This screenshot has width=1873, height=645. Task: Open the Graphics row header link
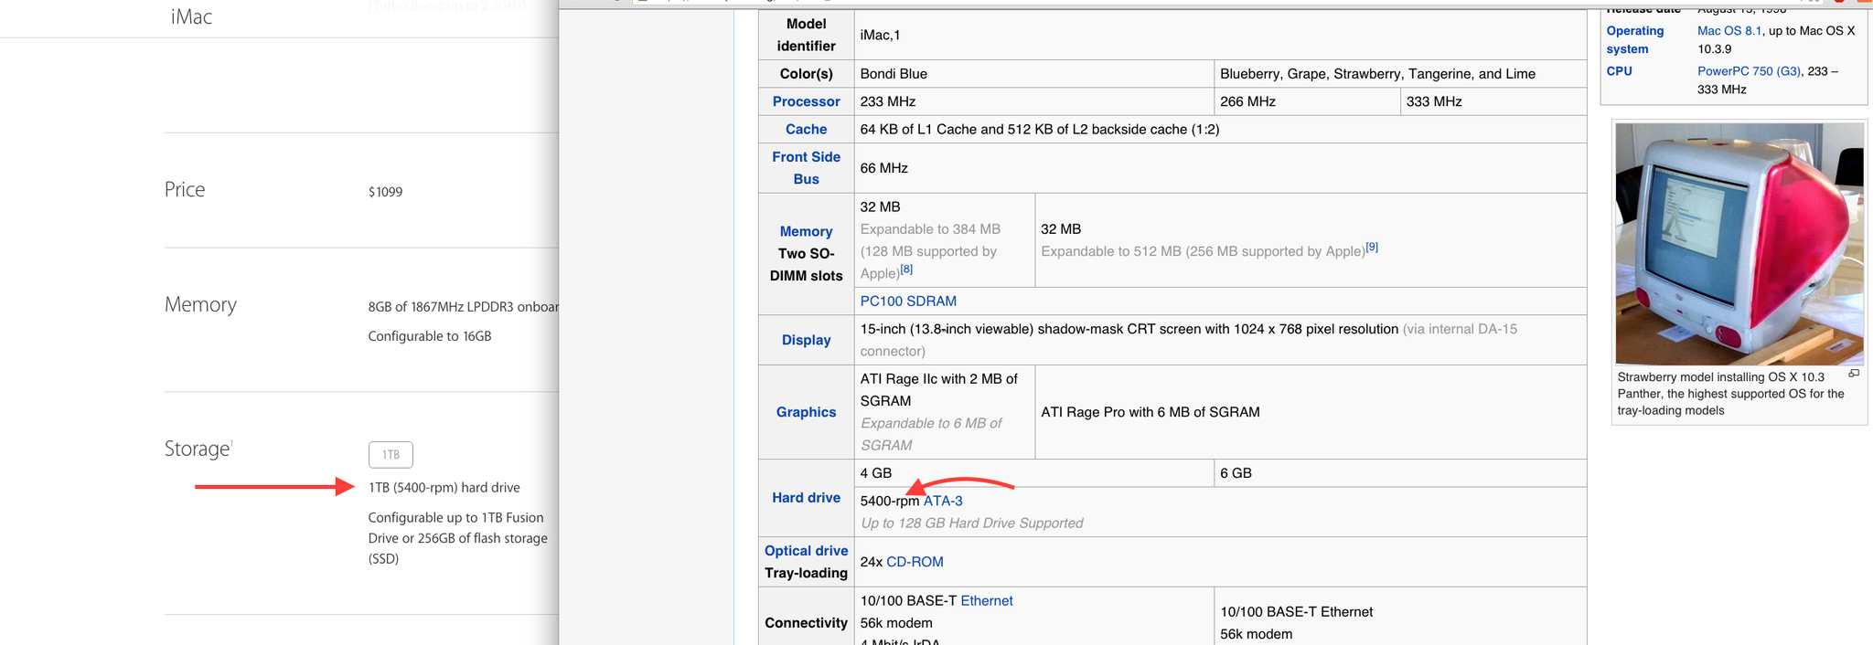pos(806,412)
